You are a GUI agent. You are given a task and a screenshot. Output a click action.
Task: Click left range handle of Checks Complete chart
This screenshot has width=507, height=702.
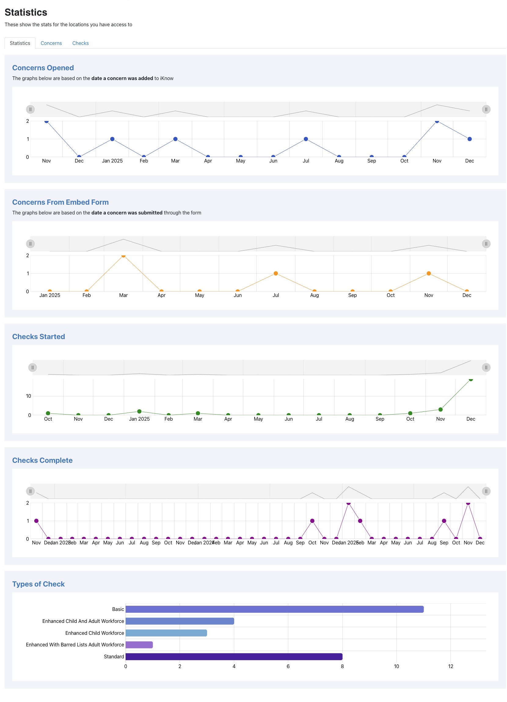[x=30, y=492]
